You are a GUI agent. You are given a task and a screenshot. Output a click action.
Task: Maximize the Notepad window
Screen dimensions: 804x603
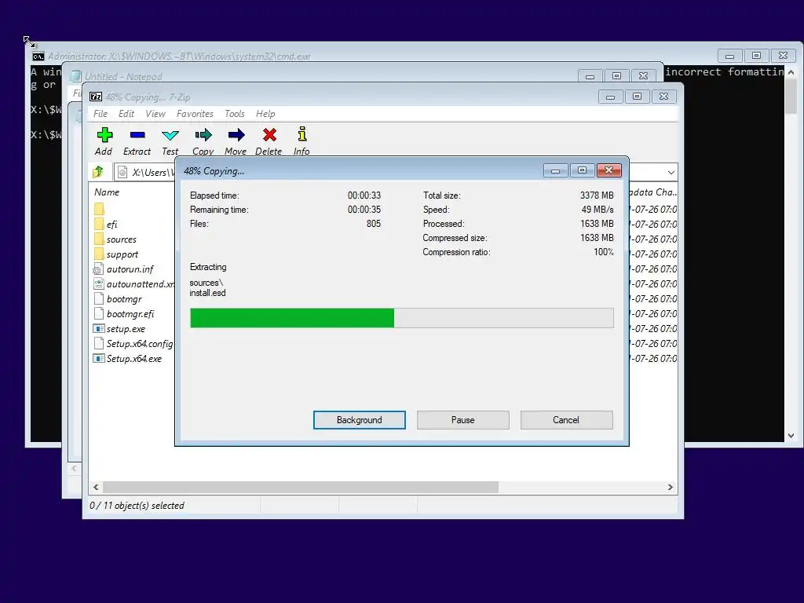click(617, 76)
